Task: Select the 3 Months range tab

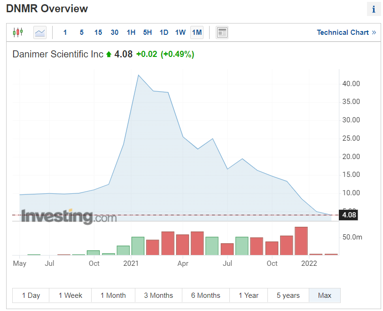Action: (x=158, y=295)
